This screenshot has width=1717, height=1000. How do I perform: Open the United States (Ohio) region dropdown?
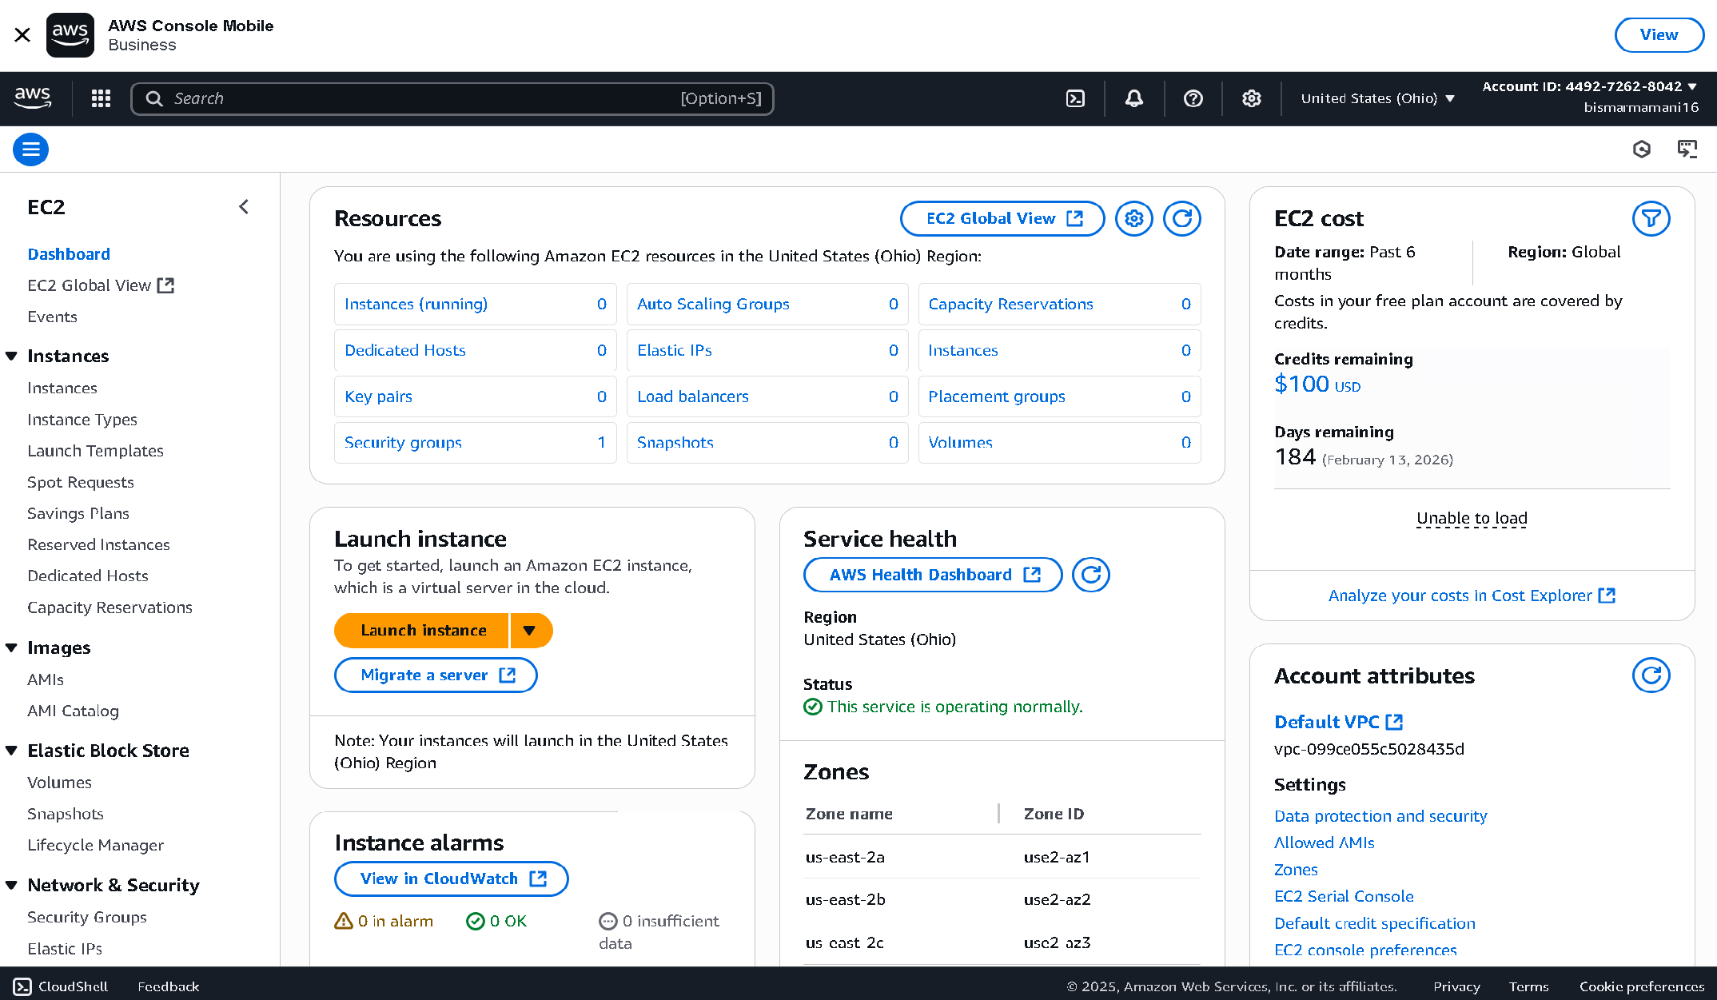tap(1376, 98)
